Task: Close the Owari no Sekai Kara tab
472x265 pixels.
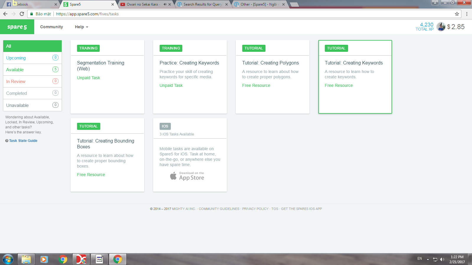Action: (x=170, y=4)
